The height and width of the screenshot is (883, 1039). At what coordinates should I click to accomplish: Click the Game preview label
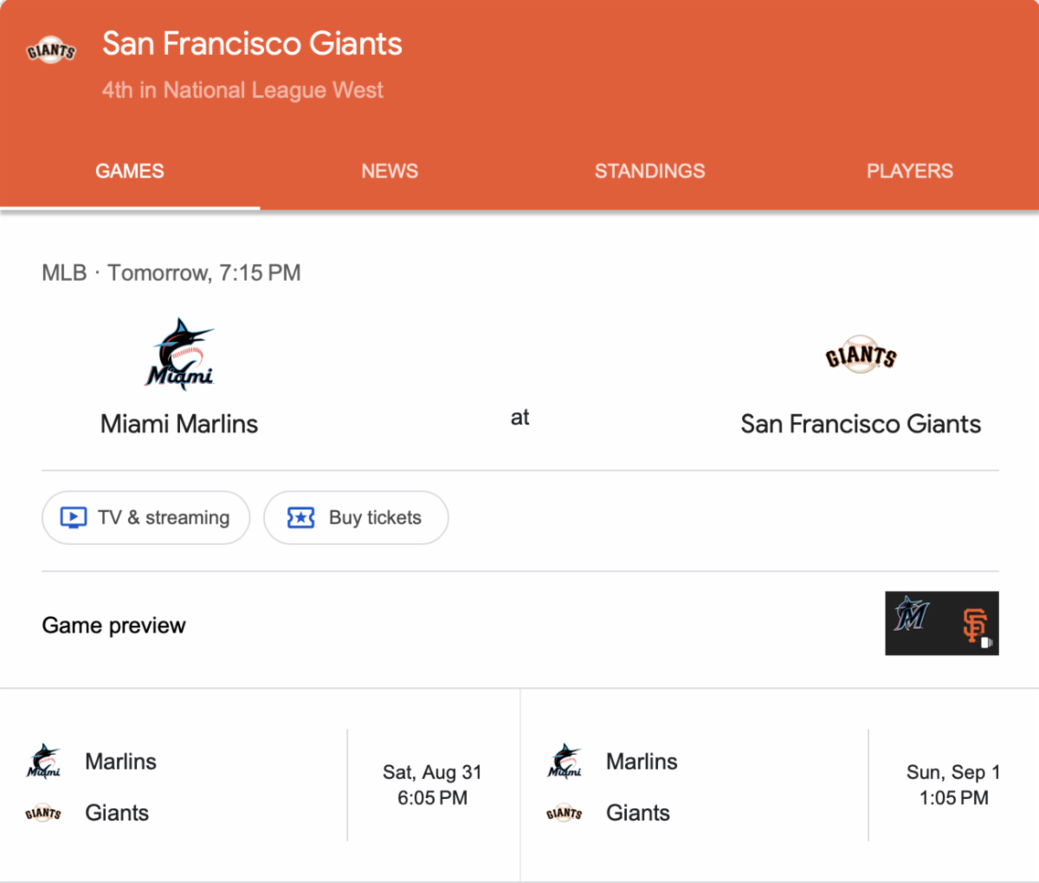(113, 626)
